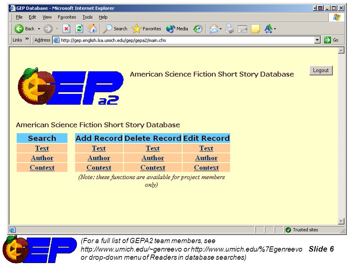Open the Forward button history dropdown
Image resolution: width=355 pixels, height=266 pixels.
pyautogui.click(x=57, y=29)
